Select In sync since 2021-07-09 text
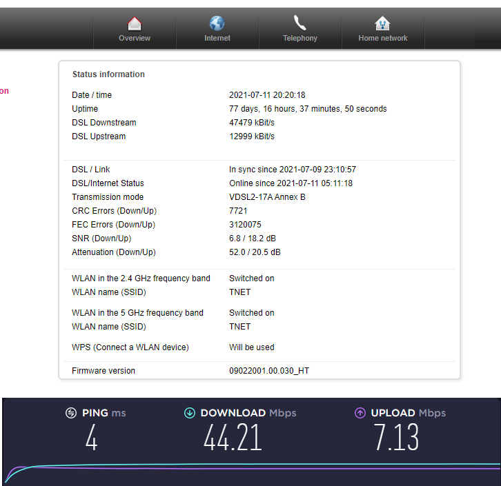 pyautogui.click(x=293, y=170)
